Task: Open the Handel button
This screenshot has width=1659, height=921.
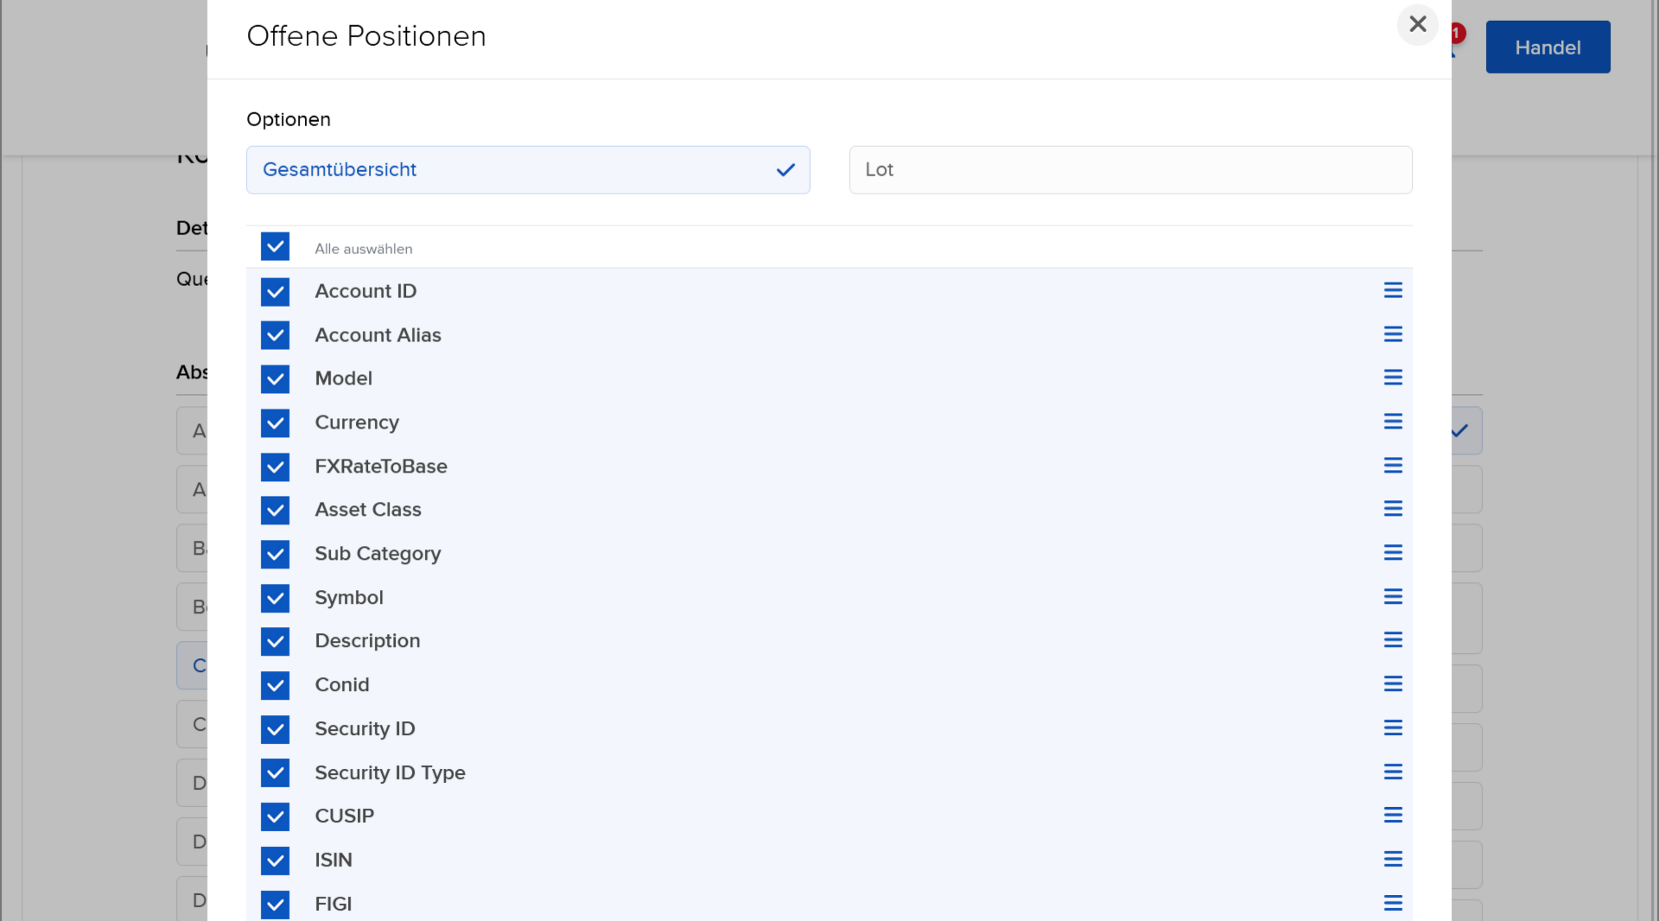Action: click(1548, 48)
